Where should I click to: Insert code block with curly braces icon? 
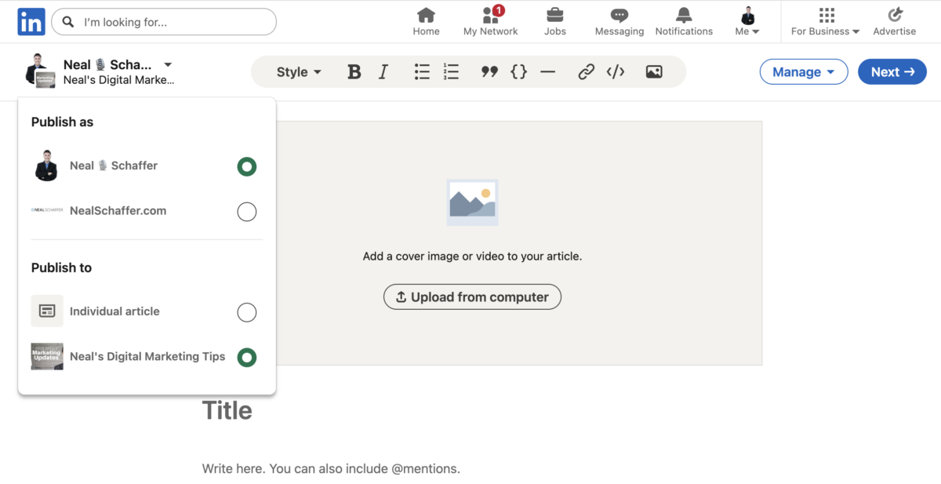[x=518, y=72]
